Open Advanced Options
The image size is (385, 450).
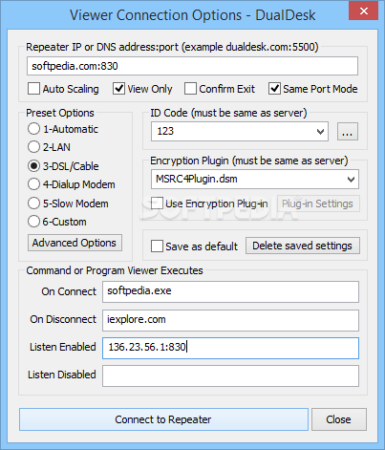75,243
